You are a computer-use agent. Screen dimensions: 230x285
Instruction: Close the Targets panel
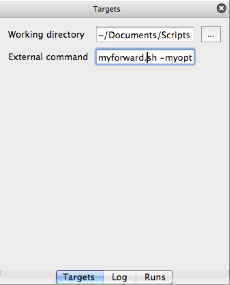pos(222,9)
